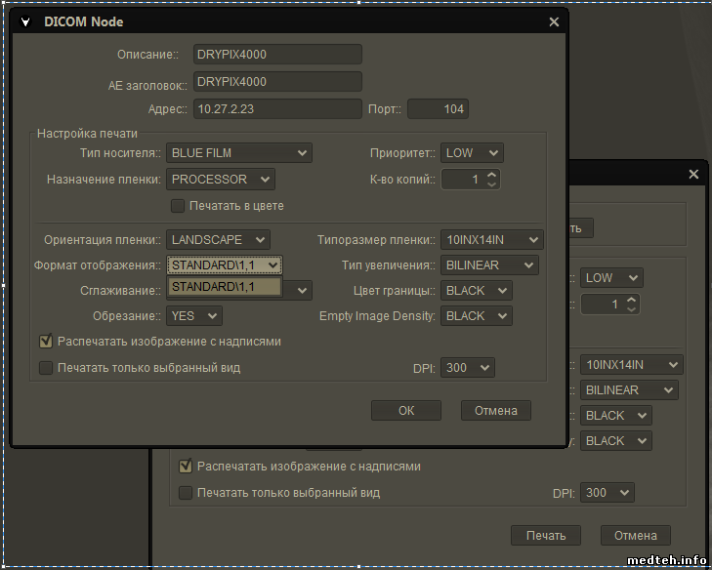Open the 'Приоритет' LOW dropdown
This screenshot has height=570, width=712.
point(472,153)
